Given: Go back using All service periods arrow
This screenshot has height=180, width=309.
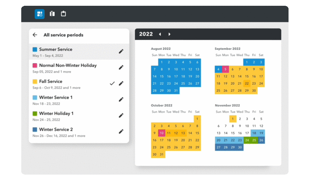Looking at the screenshot, I should click(35, 35).
